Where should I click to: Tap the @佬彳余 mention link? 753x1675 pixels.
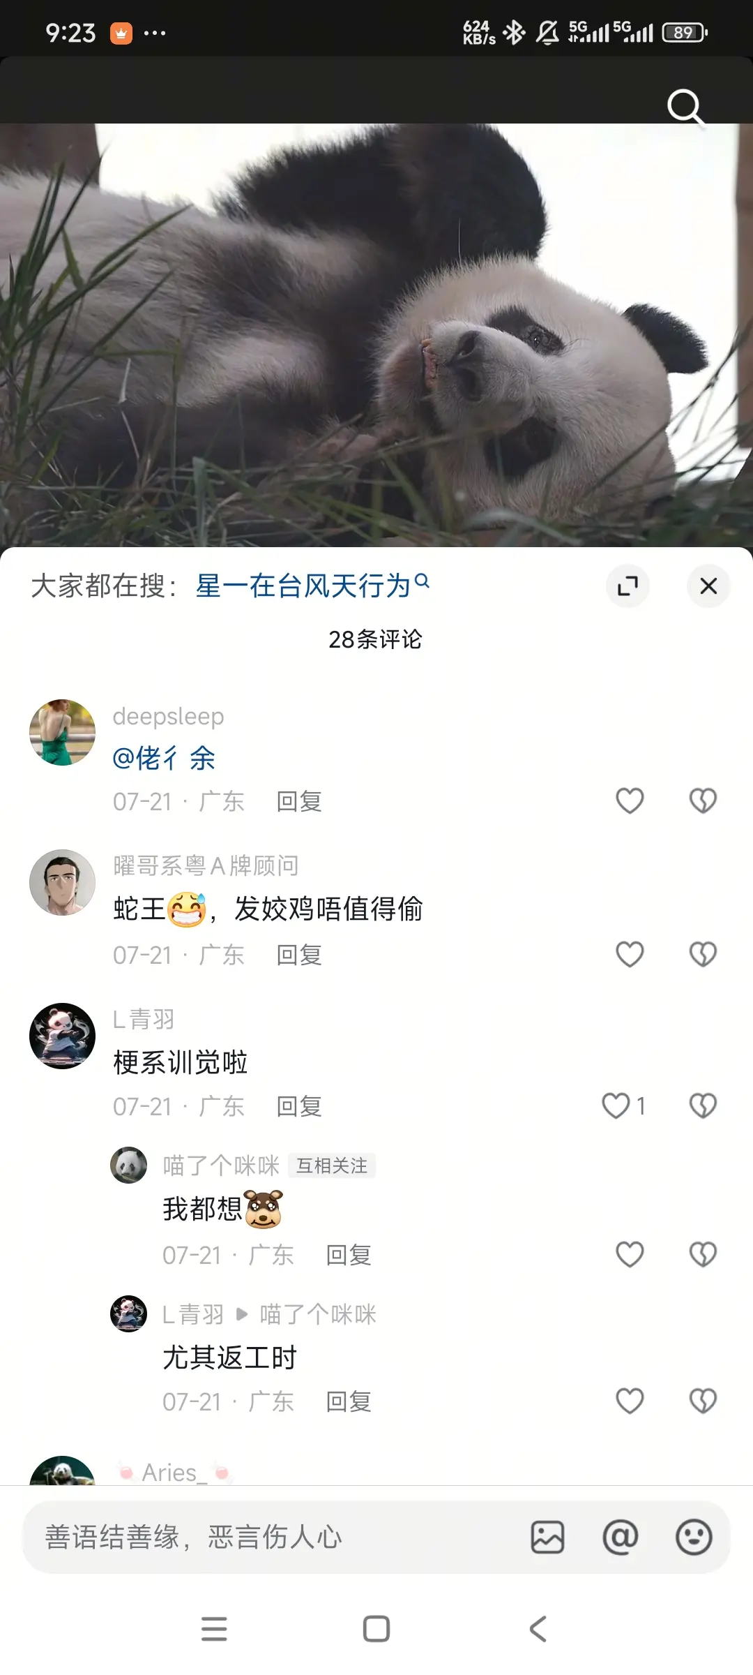[164, 758]
